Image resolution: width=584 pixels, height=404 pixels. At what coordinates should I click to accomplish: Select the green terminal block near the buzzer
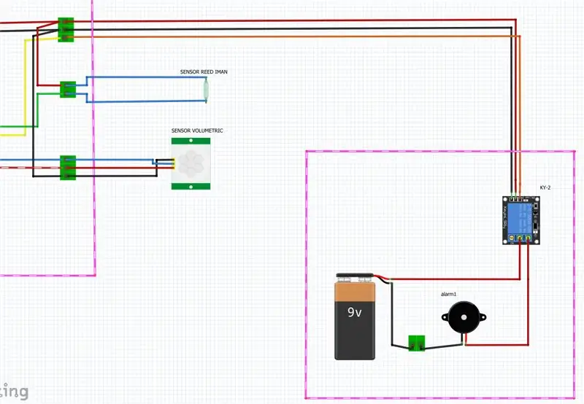(417, 343)
